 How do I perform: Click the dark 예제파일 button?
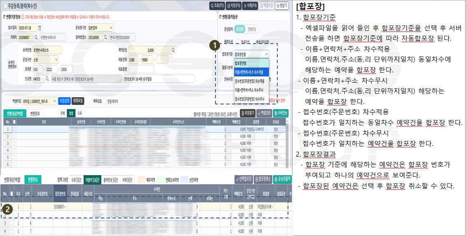click(x=78, y=101)
